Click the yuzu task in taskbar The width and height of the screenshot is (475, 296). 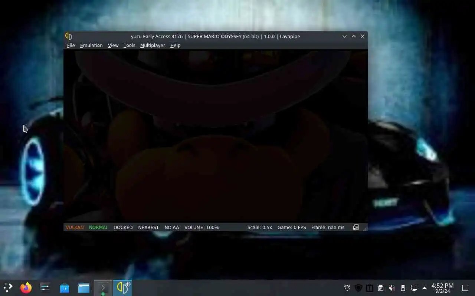coord(122,288)
